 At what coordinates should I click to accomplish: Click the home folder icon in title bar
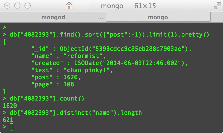click(69, 6)
